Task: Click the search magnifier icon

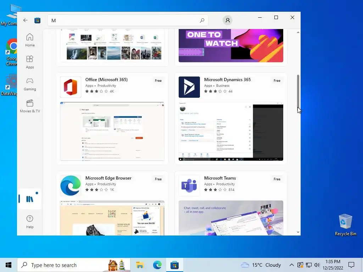Action: tap(202, 20)
